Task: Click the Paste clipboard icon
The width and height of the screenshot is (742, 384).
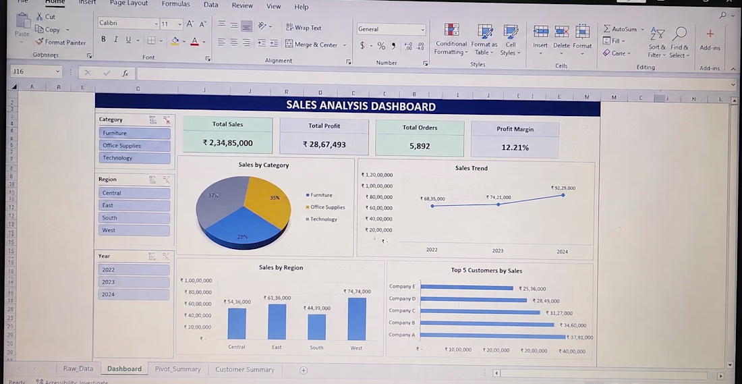Action: pyautogui.click(x=22, y=22)
